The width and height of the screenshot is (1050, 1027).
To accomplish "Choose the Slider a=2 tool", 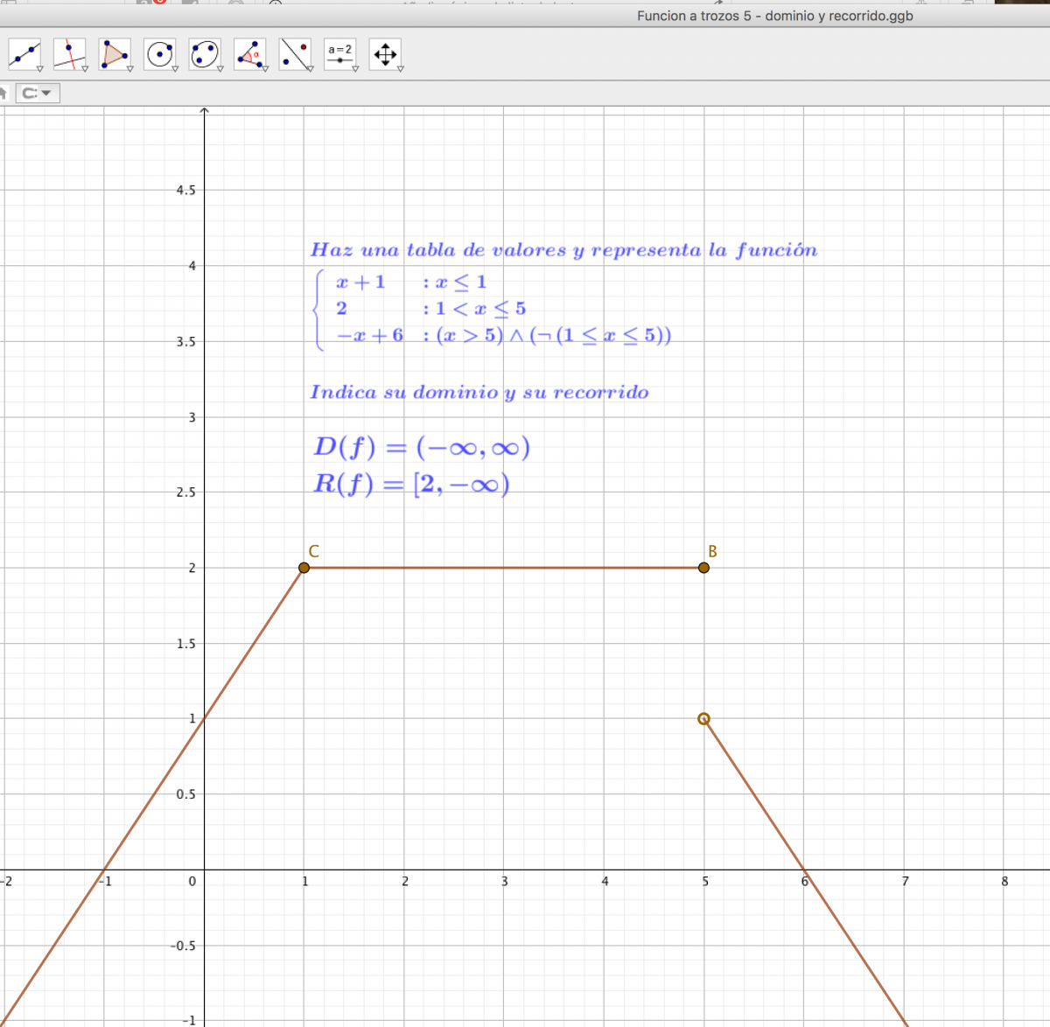I will (339, 53).
